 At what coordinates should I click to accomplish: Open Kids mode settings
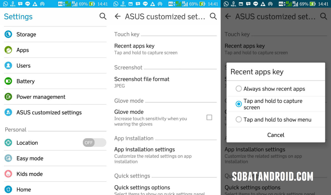pyautogui.click(x=55, y=174)
